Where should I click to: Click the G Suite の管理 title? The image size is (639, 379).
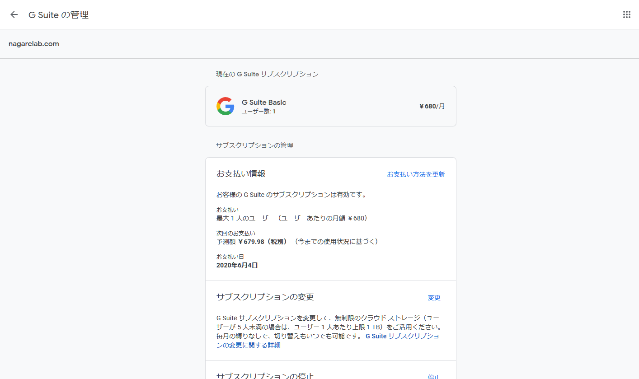coord(58,14)
